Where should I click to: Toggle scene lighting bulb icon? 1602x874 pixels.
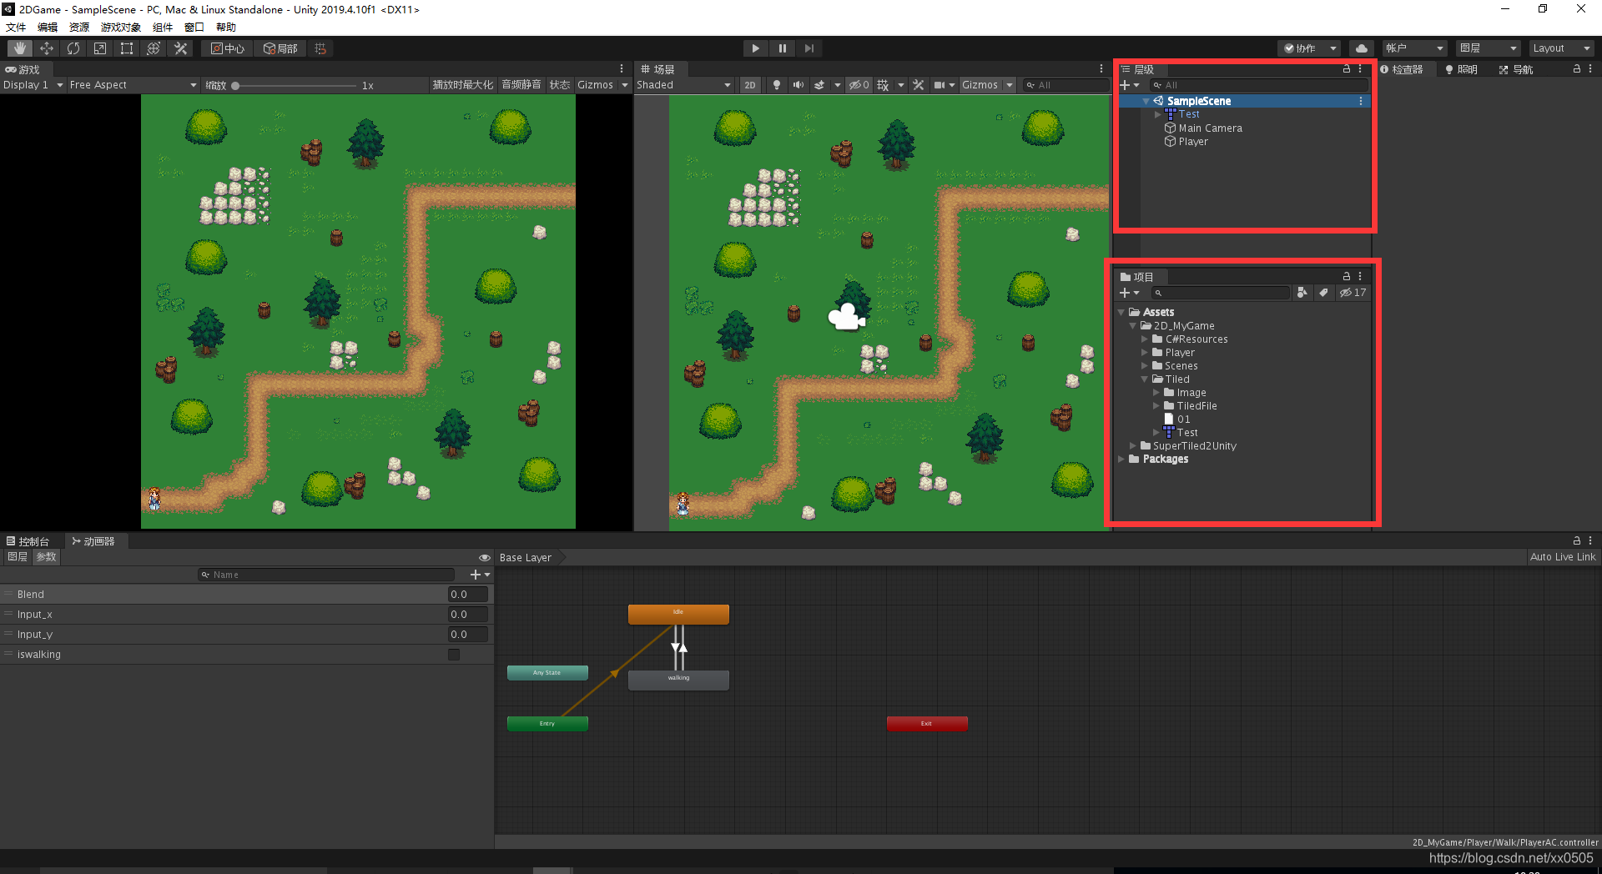pyautogui.click(x=777, y=85)
